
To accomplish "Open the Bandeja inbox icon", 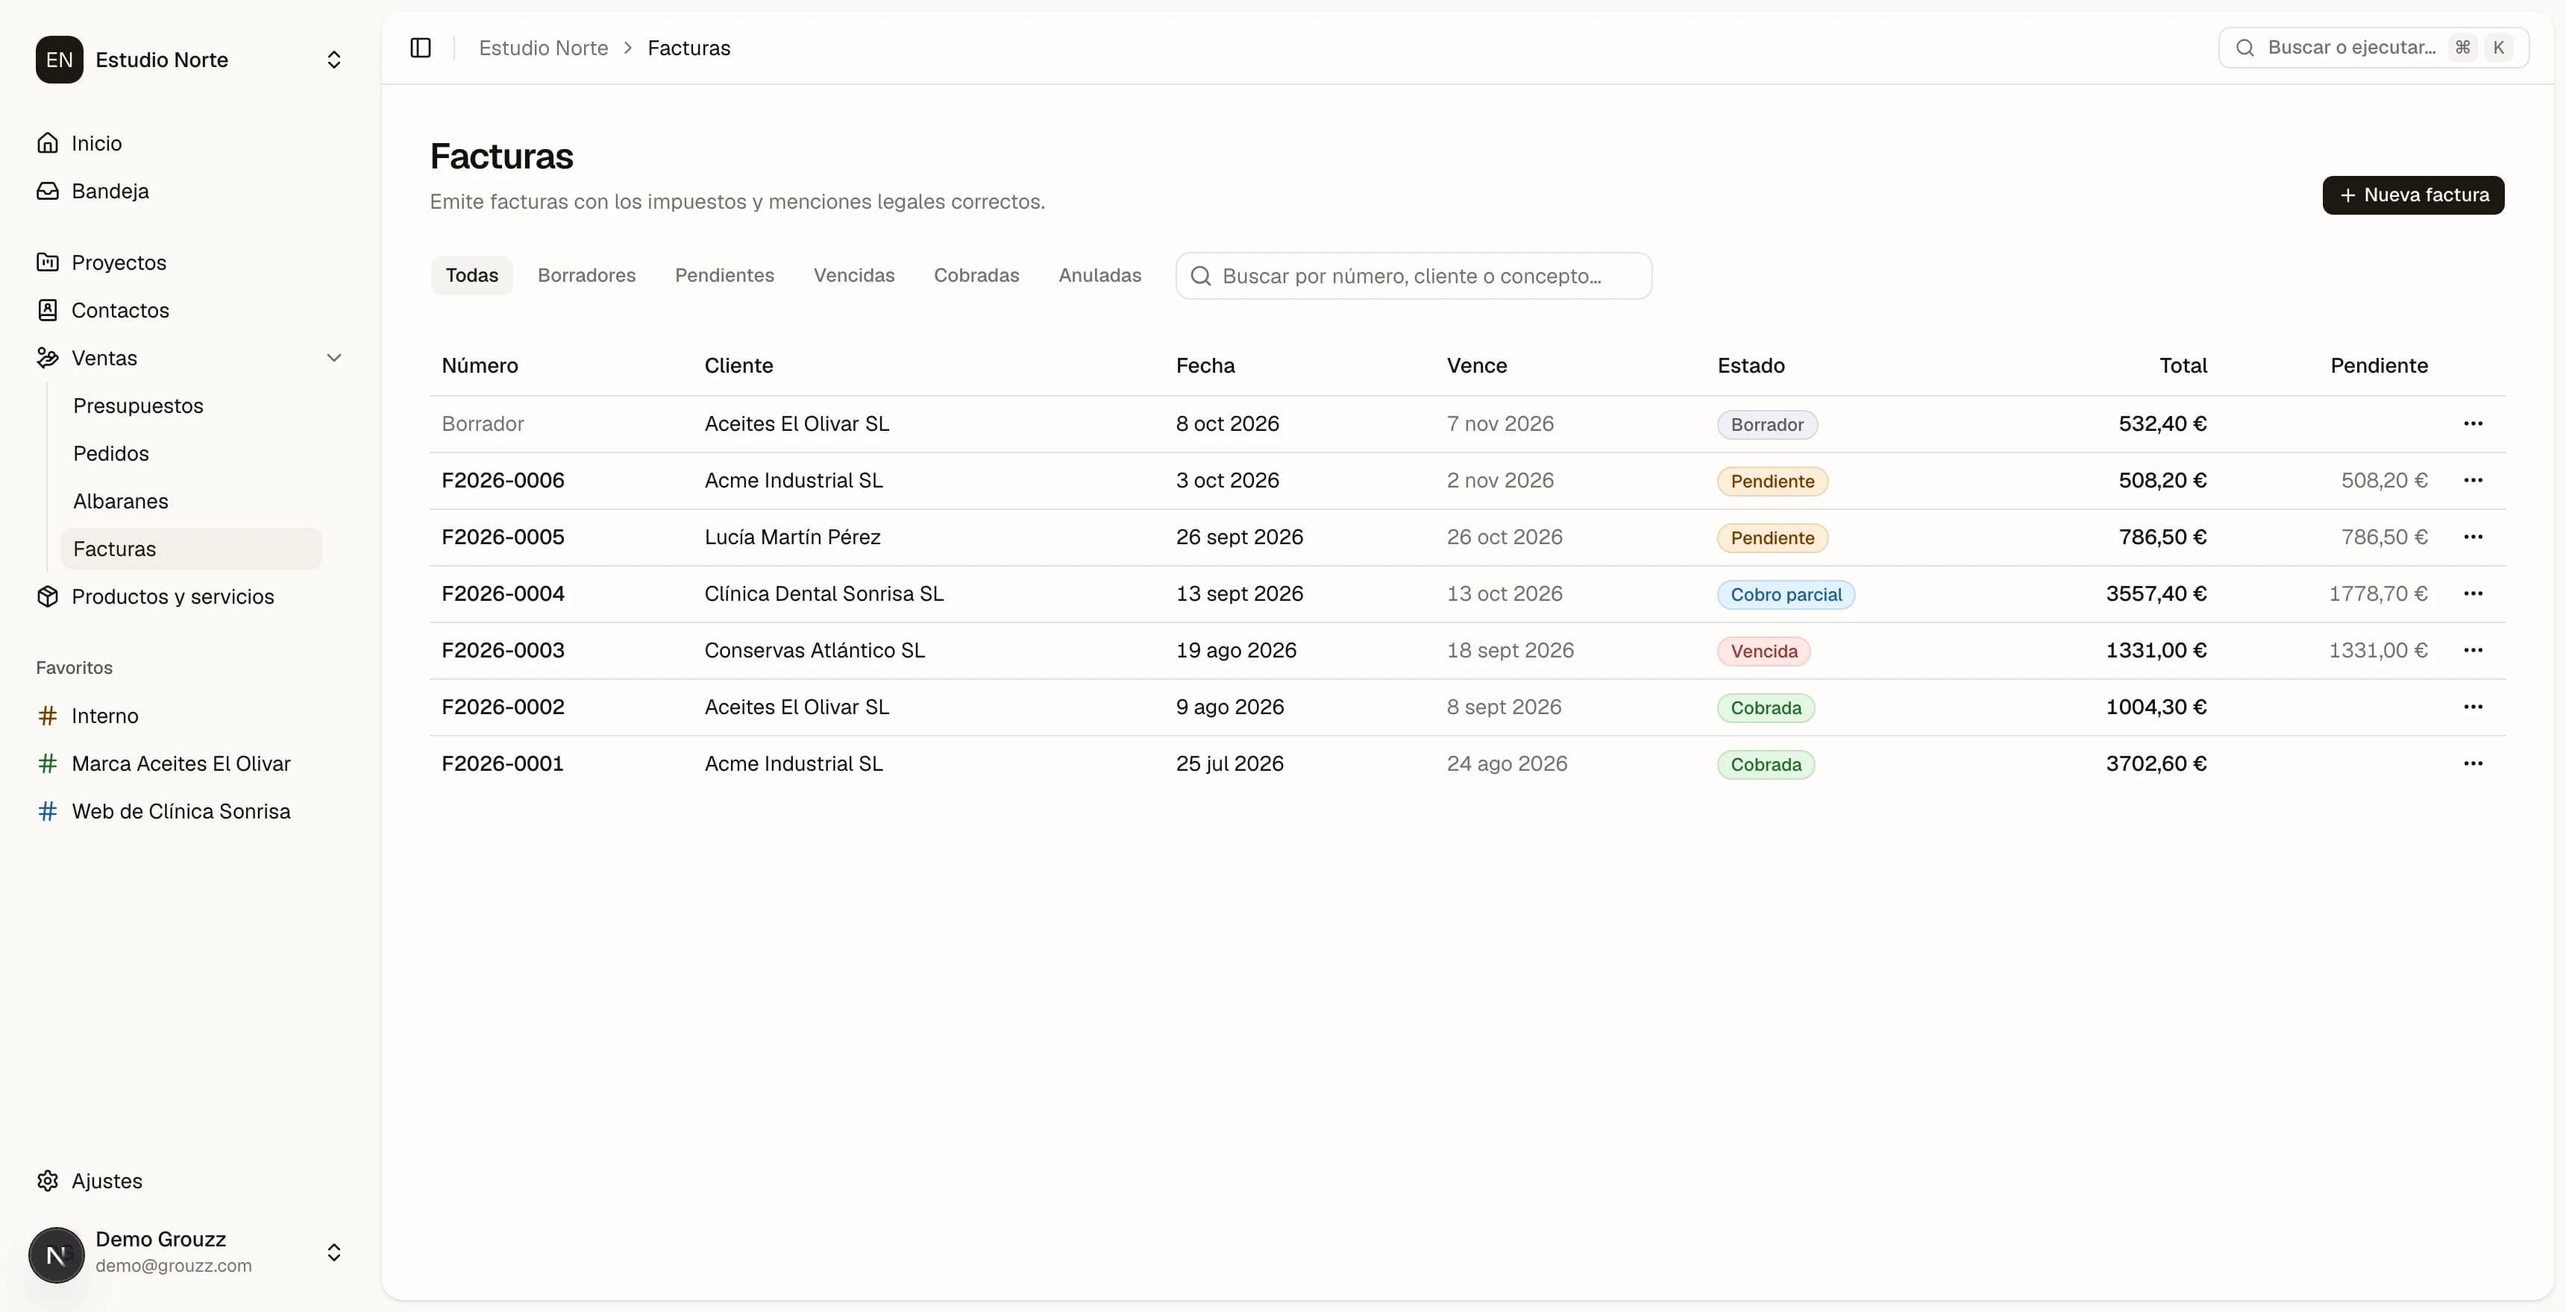I will point(47,191).
